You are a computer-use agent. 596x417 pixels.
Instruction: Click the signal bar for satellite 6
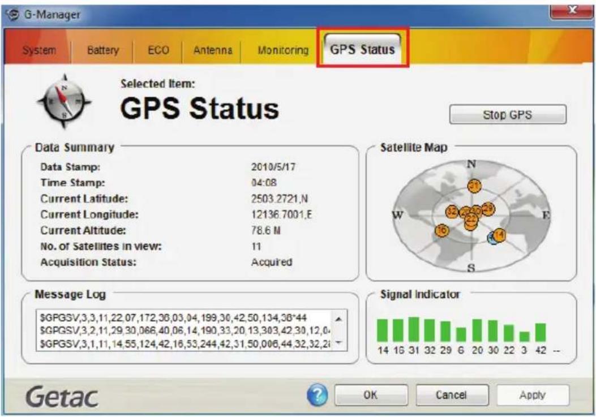click(461, 334)
